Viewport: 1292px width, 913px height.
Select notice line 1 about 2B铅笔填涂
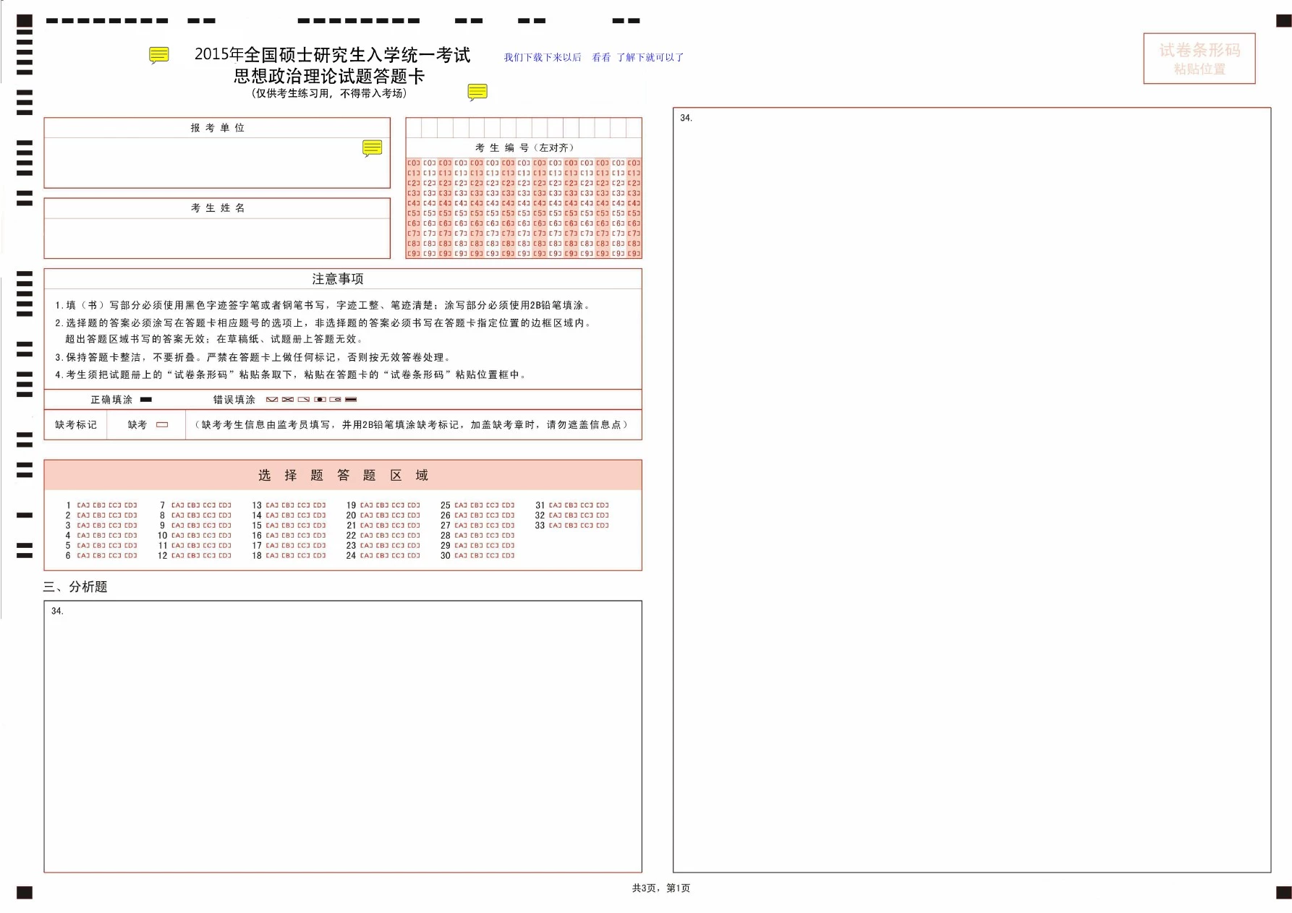[324, 306]
